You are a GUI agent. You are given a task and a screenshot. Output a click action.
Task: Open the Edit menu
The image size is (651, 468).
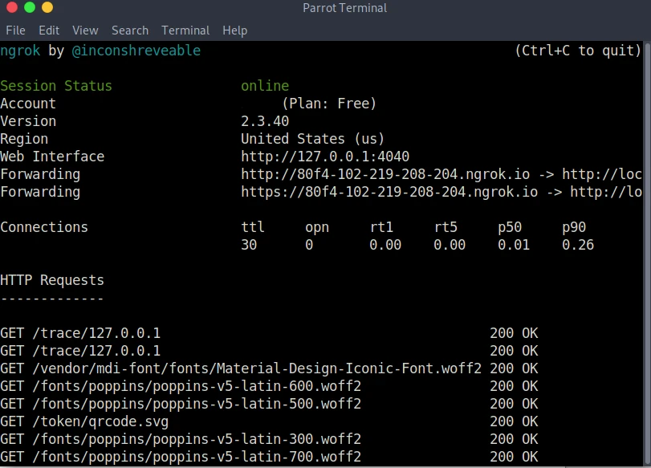coord(49,31)
